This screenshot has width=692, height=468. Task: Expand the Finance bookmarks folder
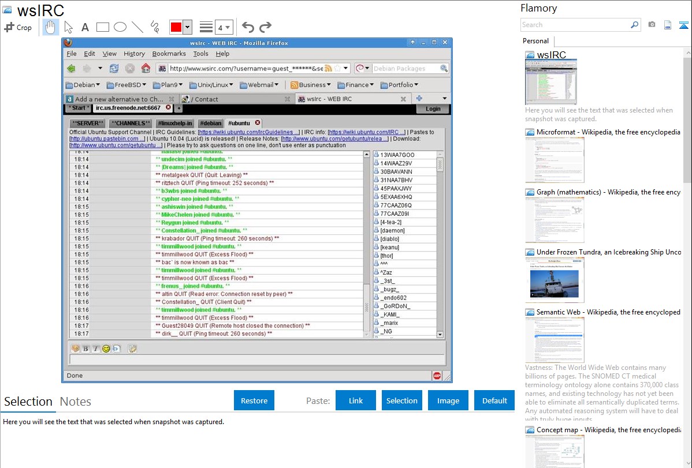356,85
